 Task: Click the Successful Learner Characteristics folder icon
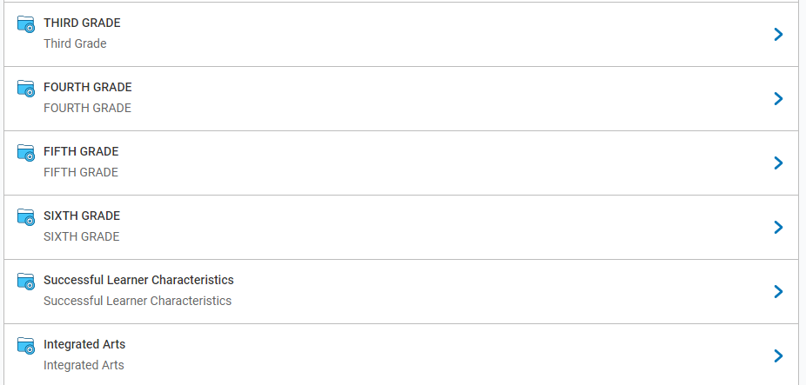26,282
